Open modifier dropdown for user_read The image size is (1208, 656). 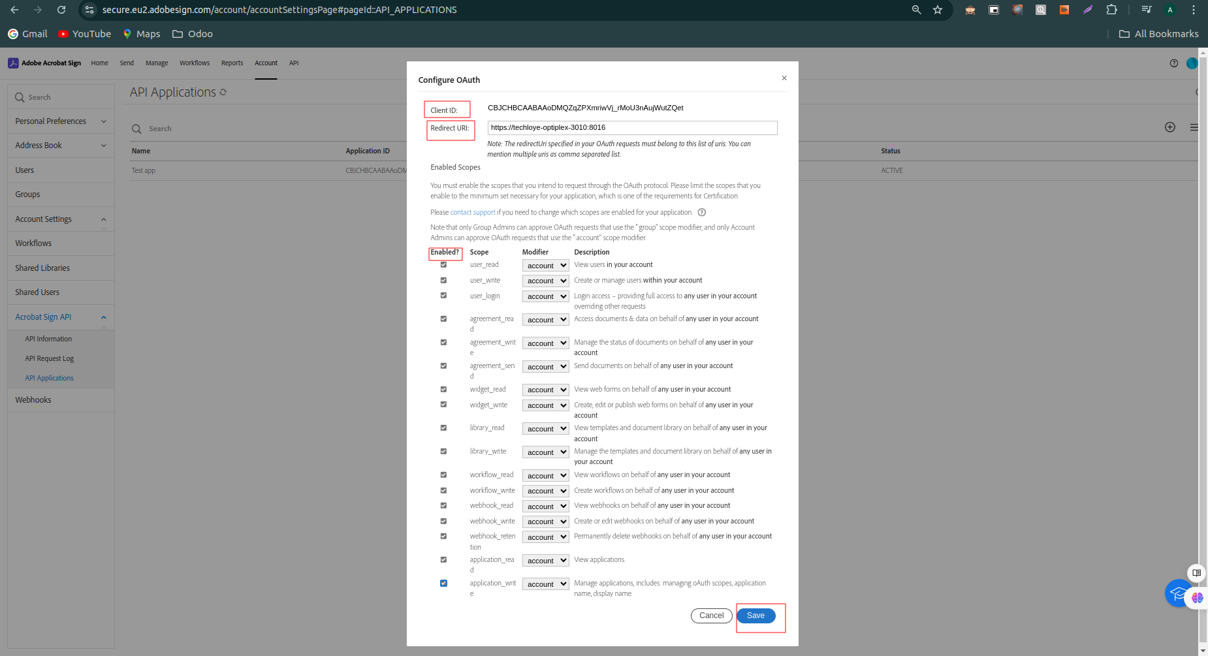[545, 266]
